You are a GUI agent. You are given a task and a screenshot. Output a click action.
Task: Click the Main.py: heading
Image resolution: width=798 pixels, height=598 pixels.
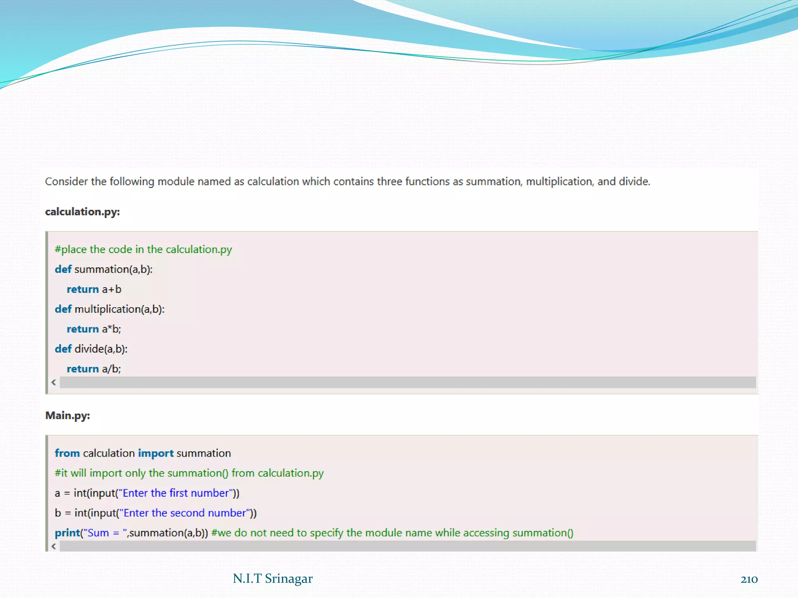pos(67,415)
